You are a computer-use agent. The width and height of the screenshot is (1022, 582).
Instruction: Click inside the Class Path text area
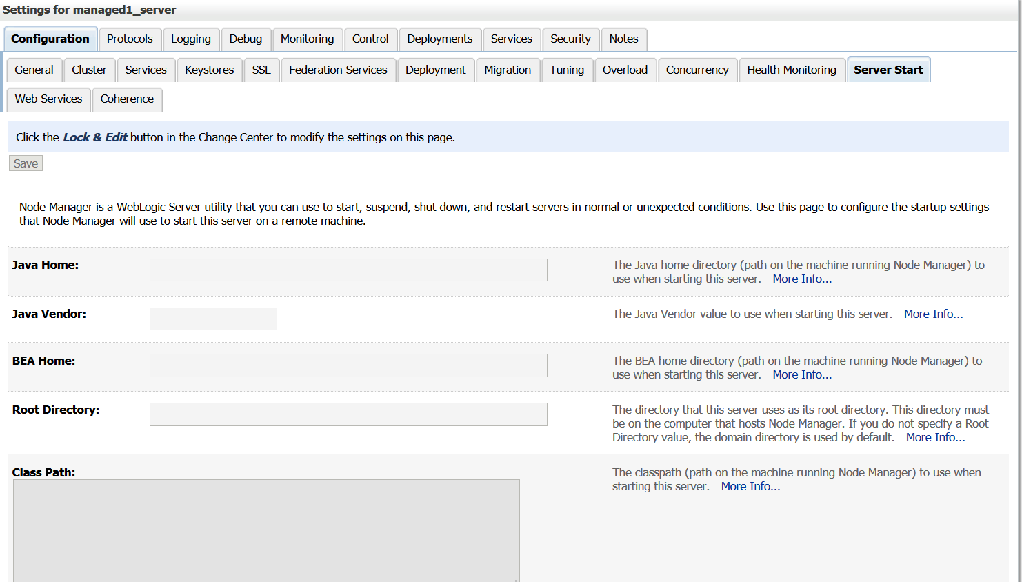pyautogui.click(x=266, y=531)
